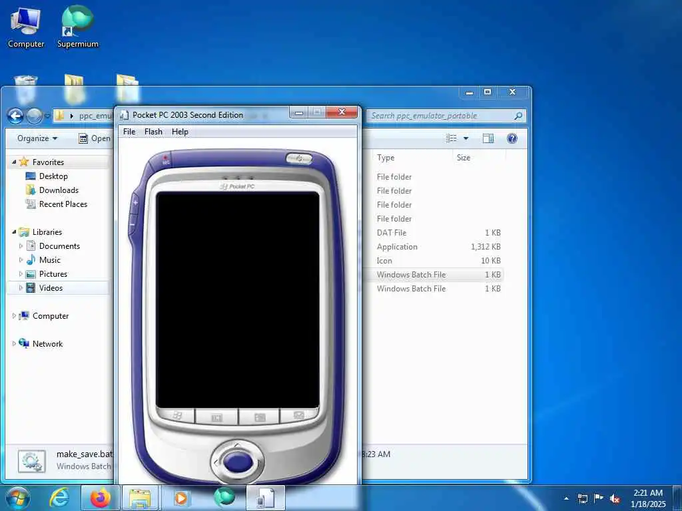
Task: Click the emulator's red record button
Action: [166, 160]
